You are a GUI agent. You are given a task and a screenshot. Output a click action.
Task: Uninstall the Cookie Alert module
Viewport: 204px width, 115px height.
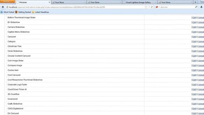pyautogui.click(x=201, y=70)
